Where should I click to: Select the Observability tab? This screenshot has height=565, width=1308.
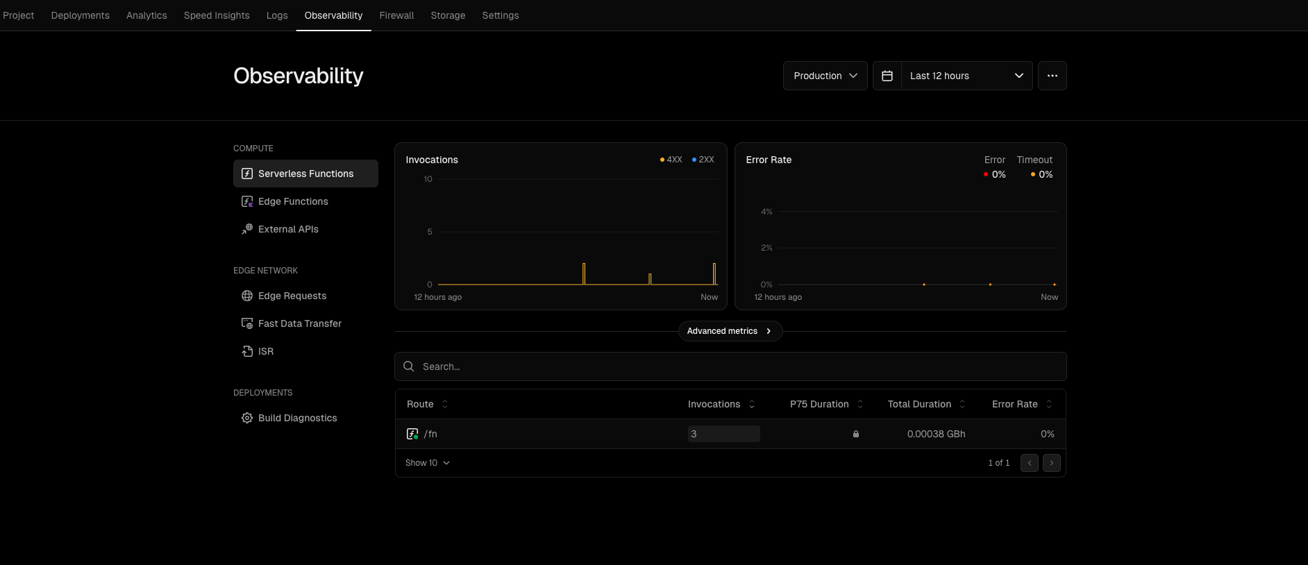click(333, 15)
